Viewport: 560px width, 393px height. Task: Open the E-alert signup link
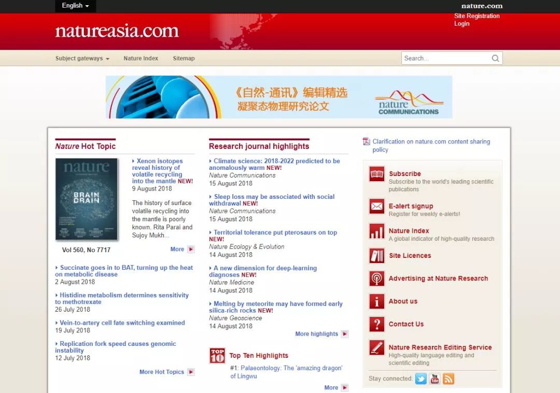[411, 206]
